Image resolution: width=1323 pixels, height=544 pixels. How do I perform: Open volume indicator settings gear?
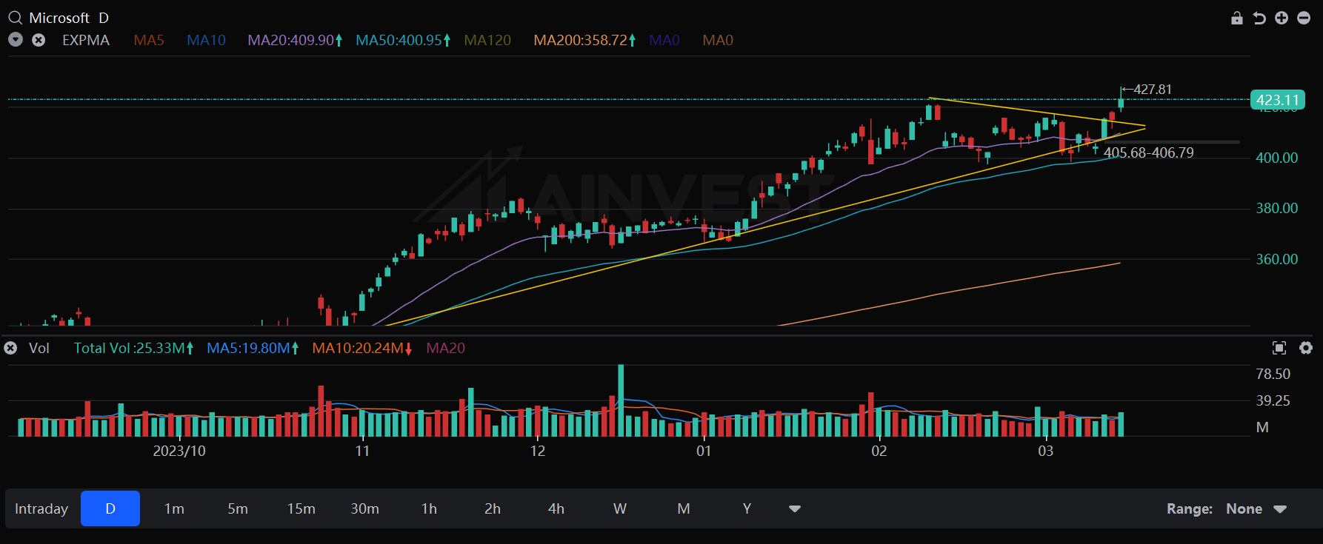tap(1306, 348)
